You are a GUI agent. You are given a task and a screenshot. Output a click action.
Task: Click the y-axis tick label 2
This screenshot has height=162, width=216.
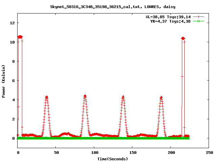coord(13,119)
